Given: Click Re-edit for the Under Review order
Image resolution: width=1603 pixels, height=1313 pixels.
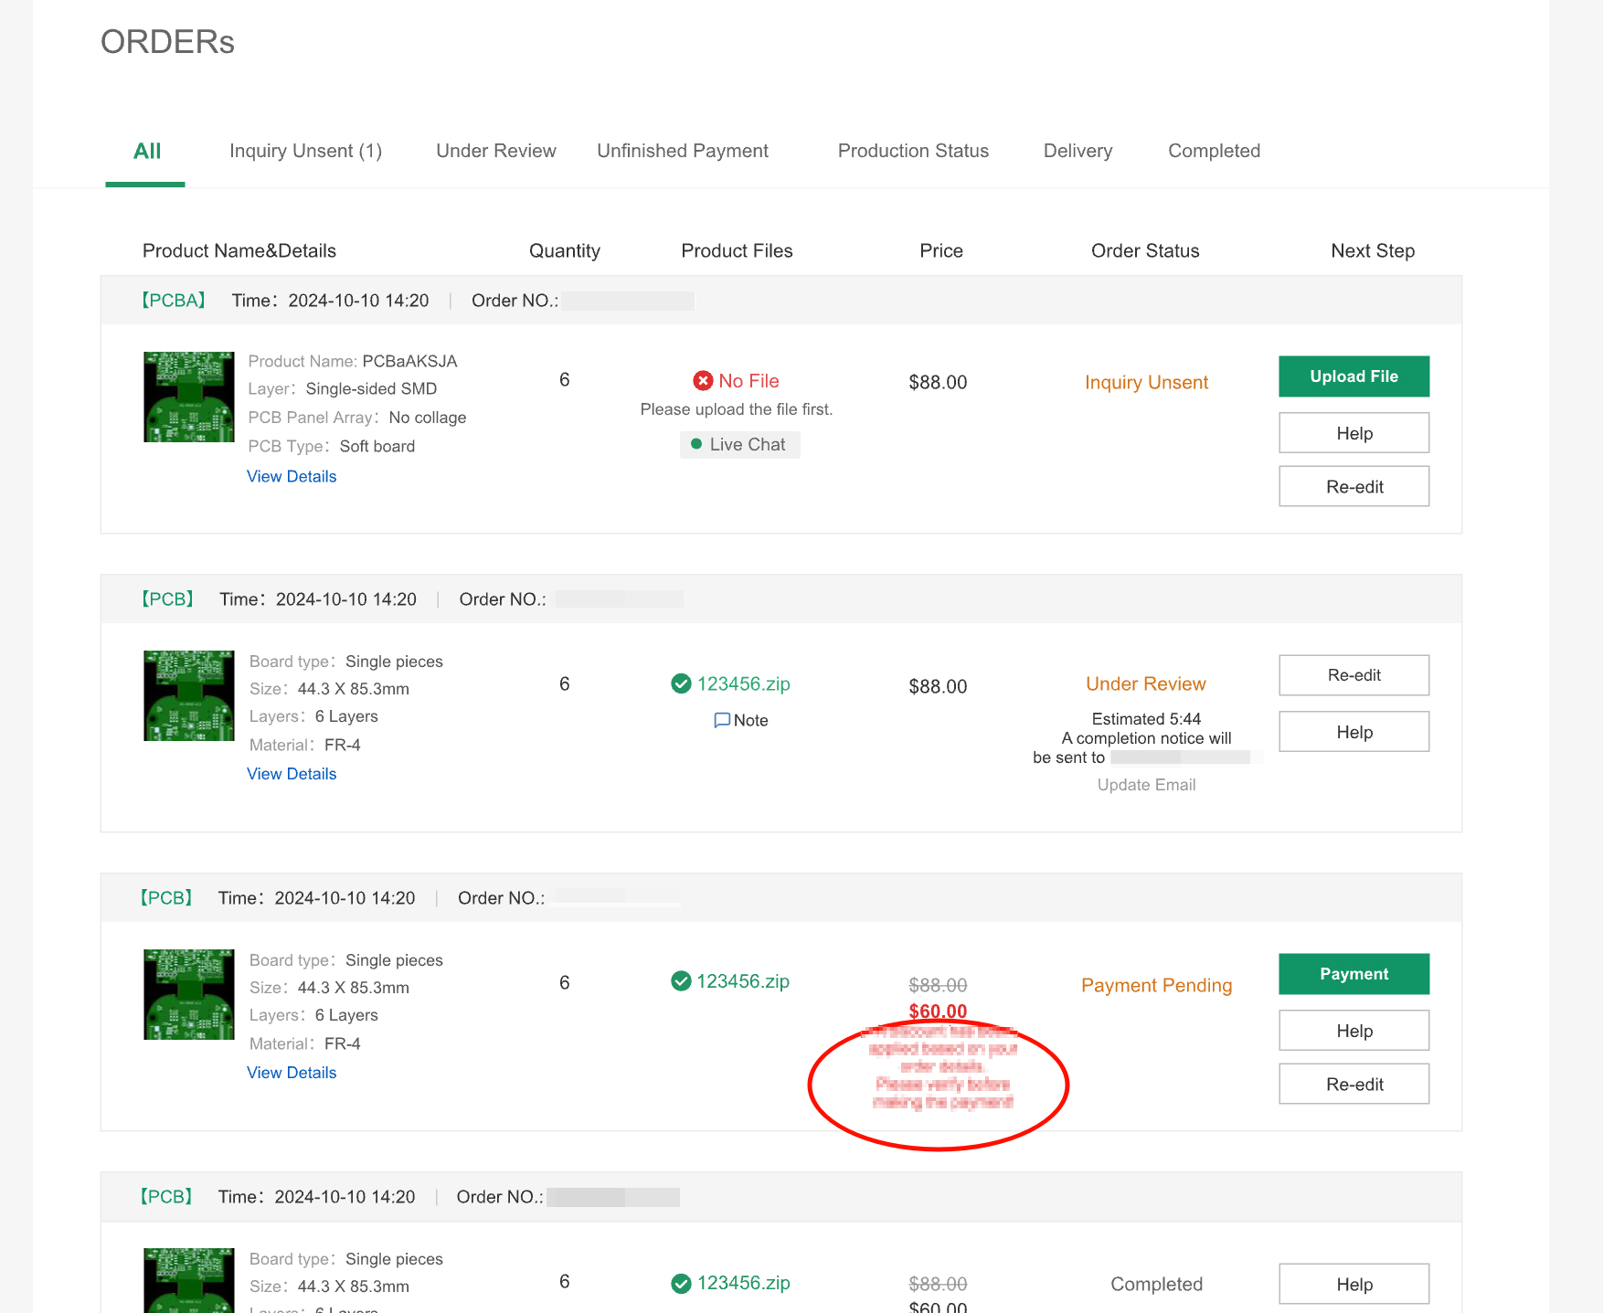Looking at the screenshot, I should pos(1354,675).
